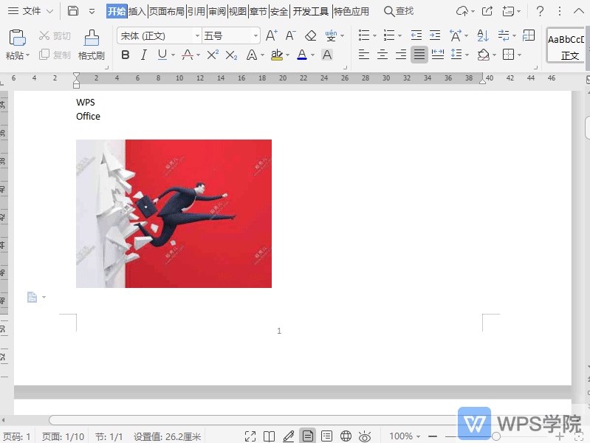Toggle bold formatting
Image resolution: width=590 pixels, height=443 pixels.
[x=125, y=55]
